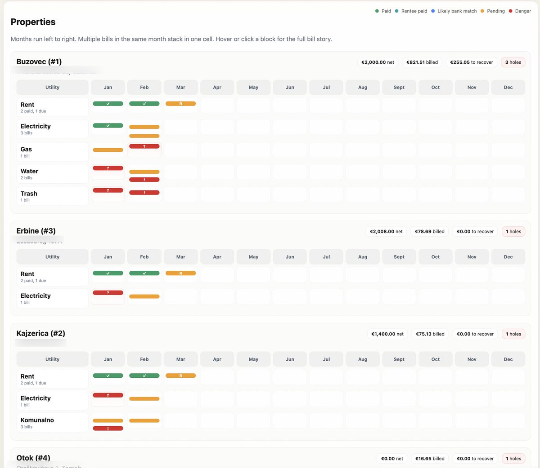Open Erbine Rent January paid block
The height and width of the screenshot is (468, 540).
(x=108, y=273)
